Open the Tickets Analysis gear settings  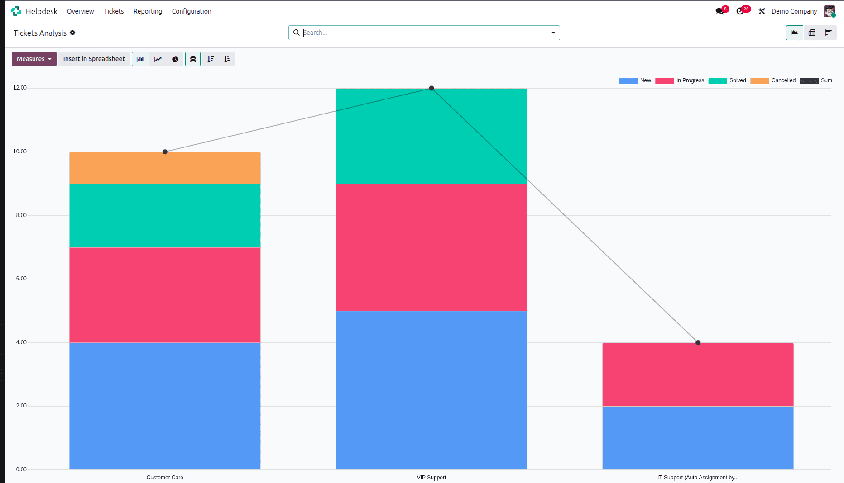pyautogui.click(x=72, y=33)
